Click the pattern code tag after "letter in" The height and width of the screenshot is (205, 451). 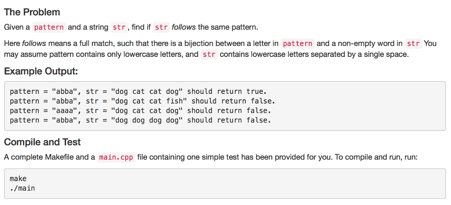point(298,43)
